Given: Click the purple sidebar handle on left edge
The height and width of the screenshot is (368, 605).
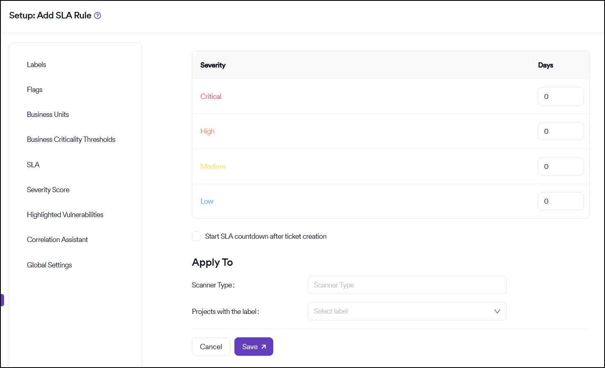Looking at the screenshot, I should pyautogui.click(x=2, y=300).
